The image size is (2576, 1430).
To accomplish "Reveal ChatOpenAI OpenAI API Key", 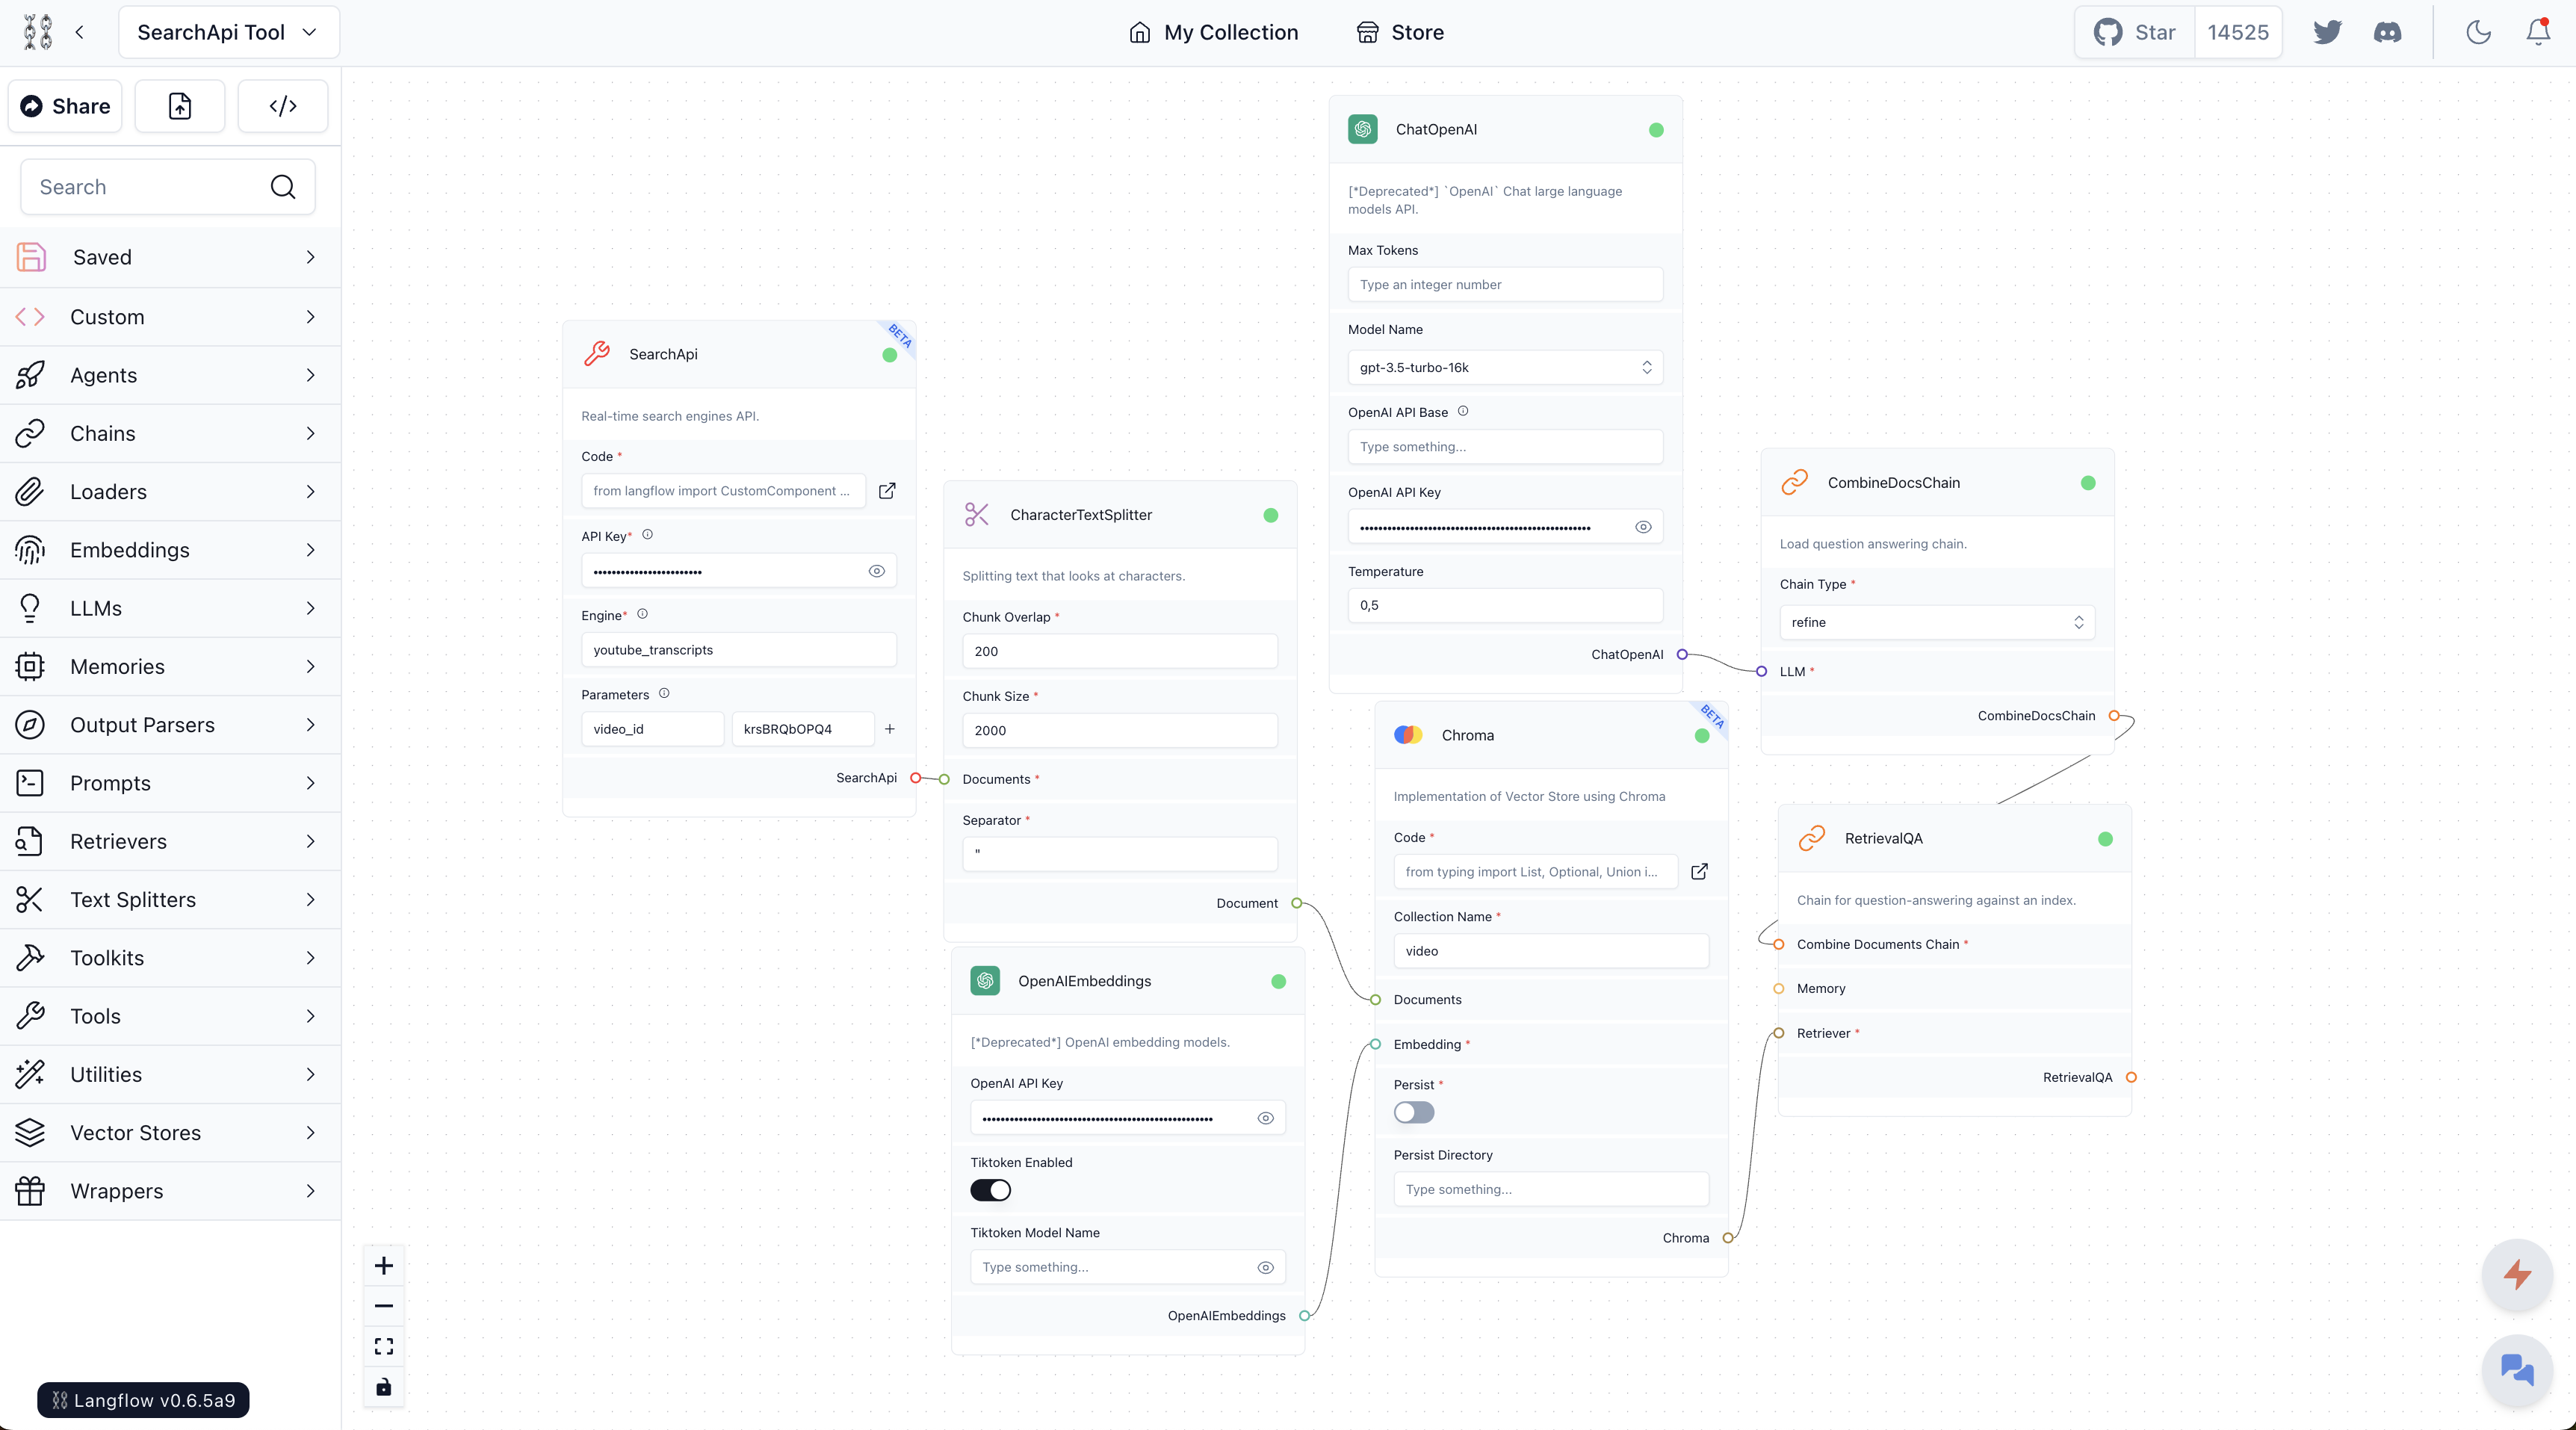I will pos(1643,527).
